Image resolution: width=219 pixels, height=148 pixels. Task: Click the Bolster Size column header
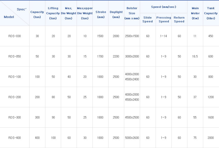[x=132, y=13]
